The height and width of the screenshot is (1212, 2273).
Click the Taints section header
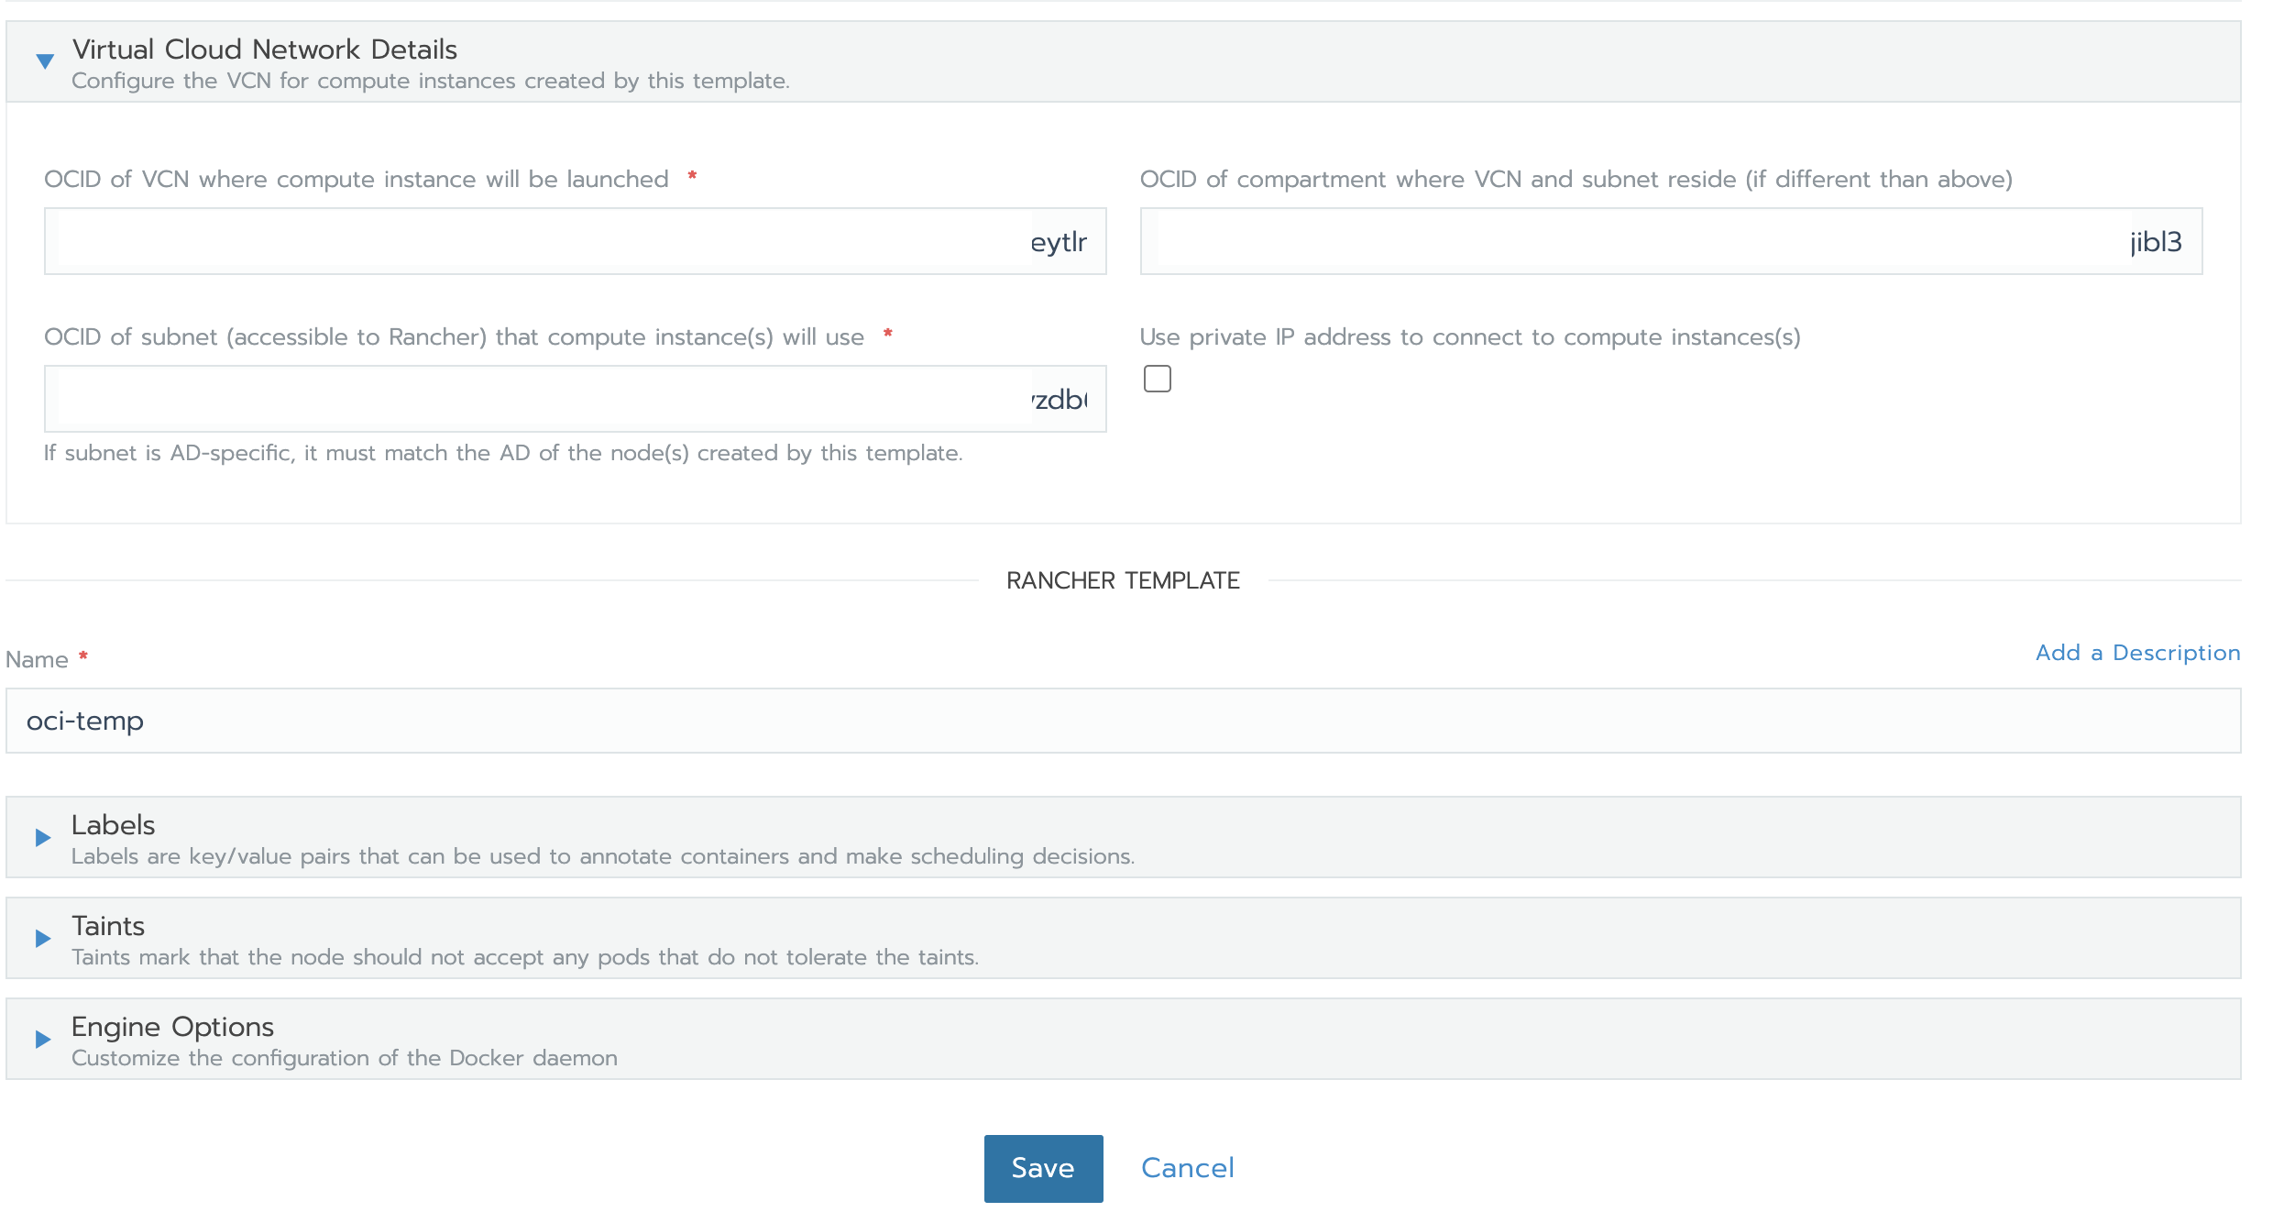tap(108, 925)
